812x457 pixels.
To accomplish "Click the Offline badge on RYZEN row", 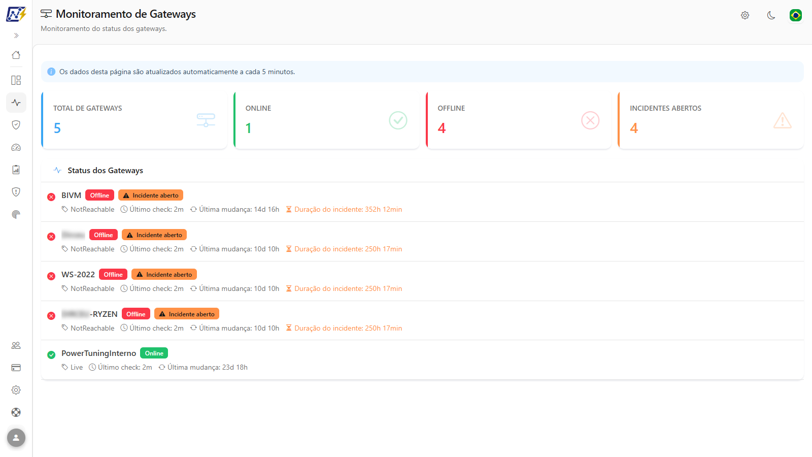I will (136, 314).
